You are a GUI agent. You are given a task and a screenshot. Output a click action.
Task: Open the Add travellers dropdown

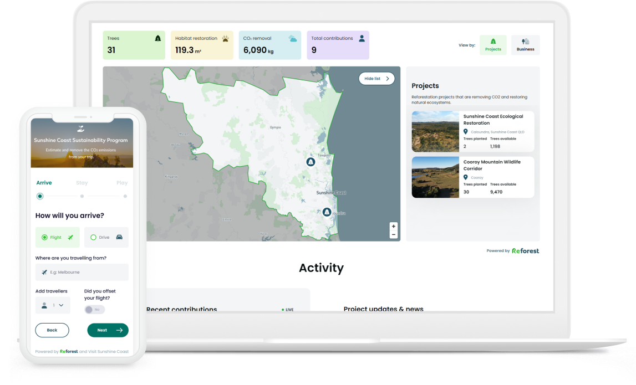(53, 305)
